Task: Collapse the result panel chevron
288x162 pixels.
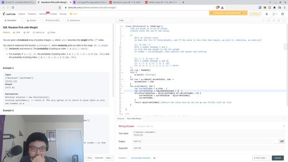Action: 284,119
